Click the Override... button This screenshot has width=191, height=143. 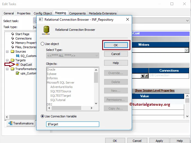pyautogui.click(x=116, y=73)
